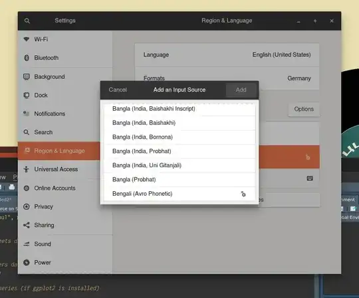
Task: Open Privacy settings panel
Action: (65, 206)
